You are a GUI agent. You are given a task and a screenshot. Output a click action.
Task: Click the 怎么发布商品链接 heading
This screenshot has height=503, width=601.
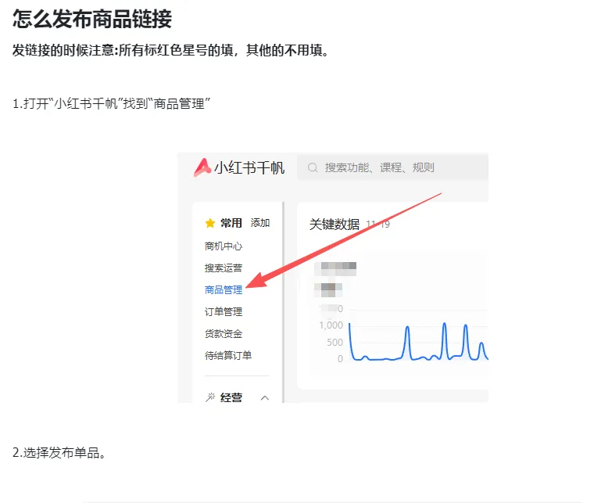(92, 19)
